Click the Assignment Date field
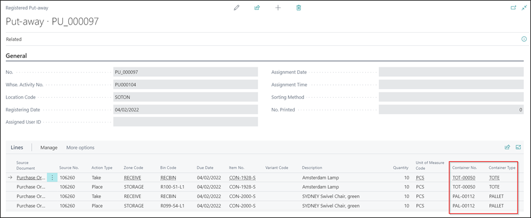Viewport: 531px width, 218px height. coord(451,72)
